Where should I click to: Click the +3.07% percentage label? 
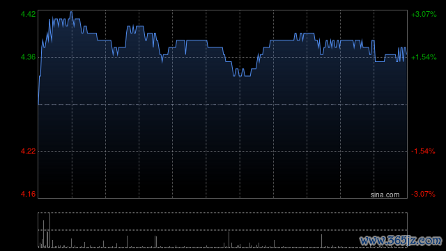pyautogui.click(x=424, y=14)
